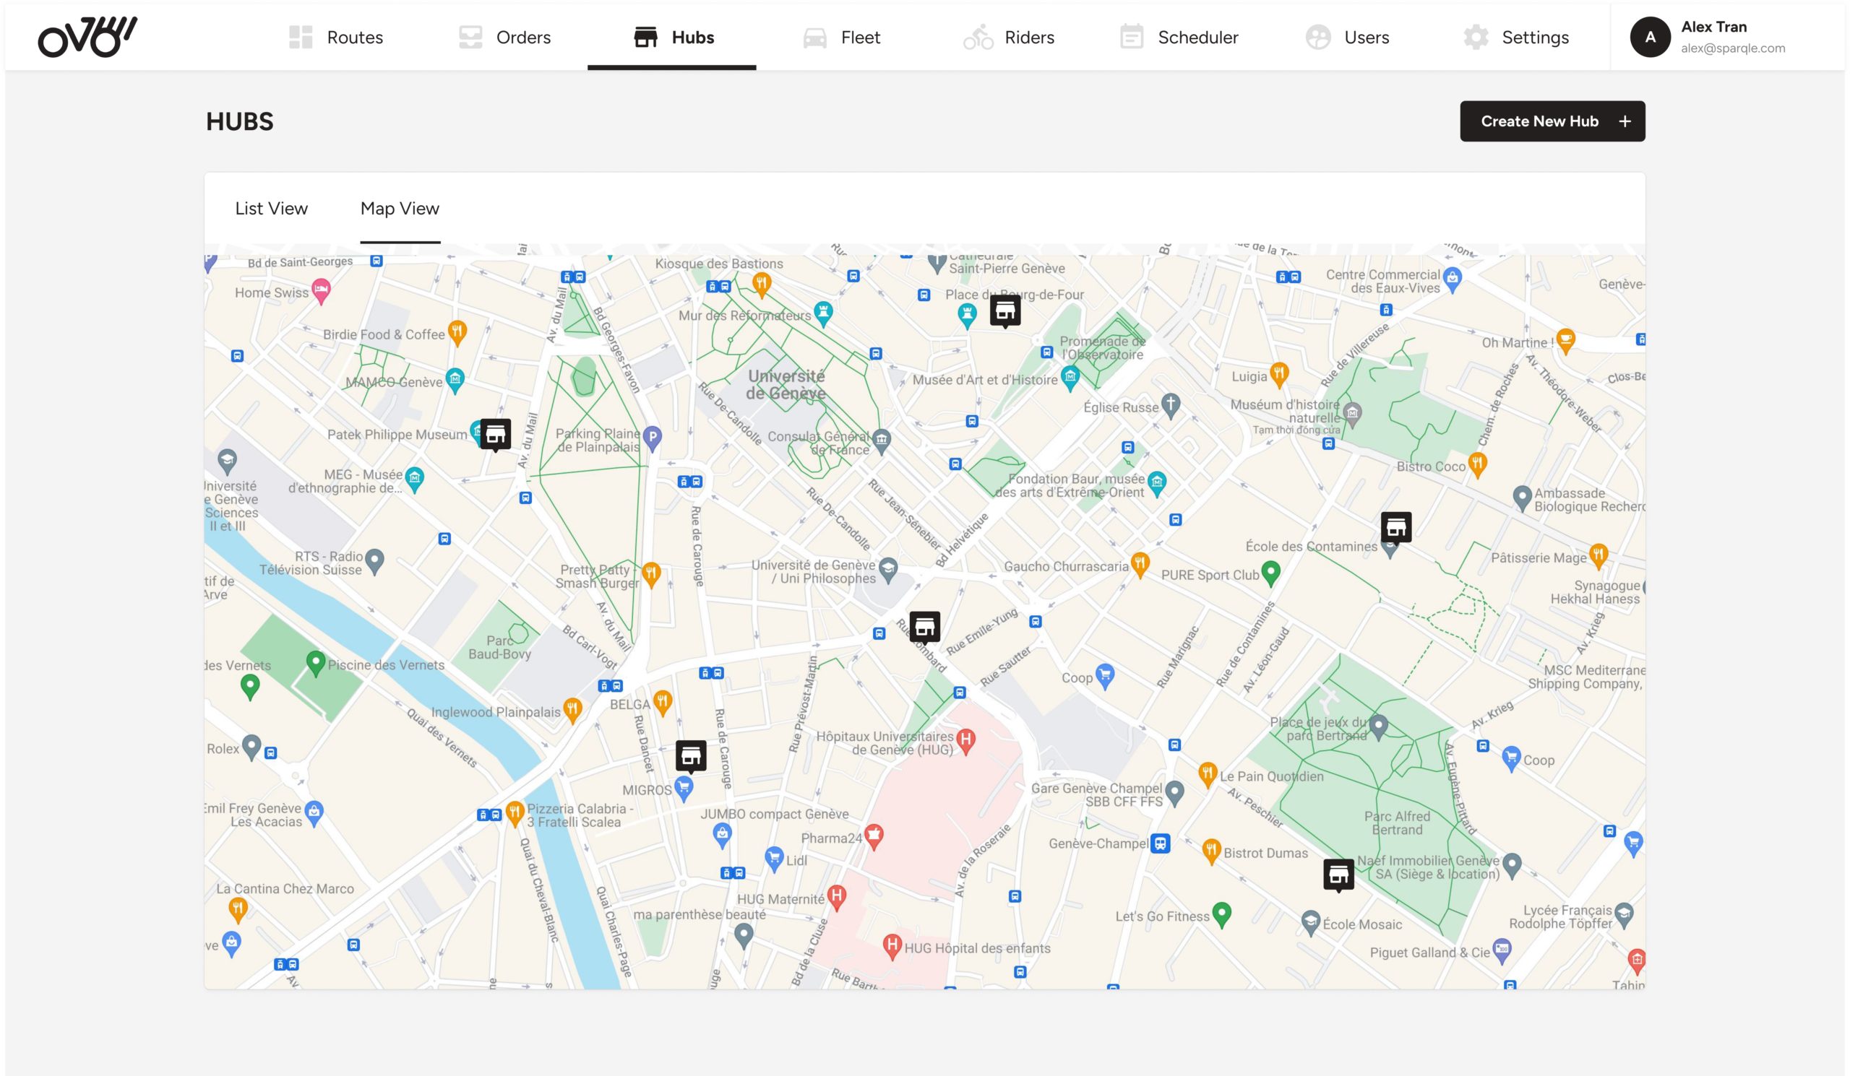Screen dimensions: 1850x1076
Task: Select hub marker near École des Contamines
Action: 1395,527
